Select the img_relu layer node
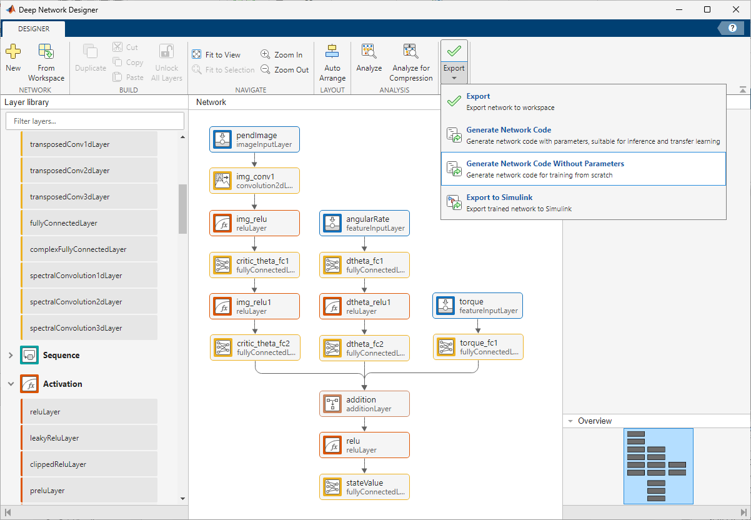Screen dimensions: 751x520 pyautogui.click(x=254, y=223)
